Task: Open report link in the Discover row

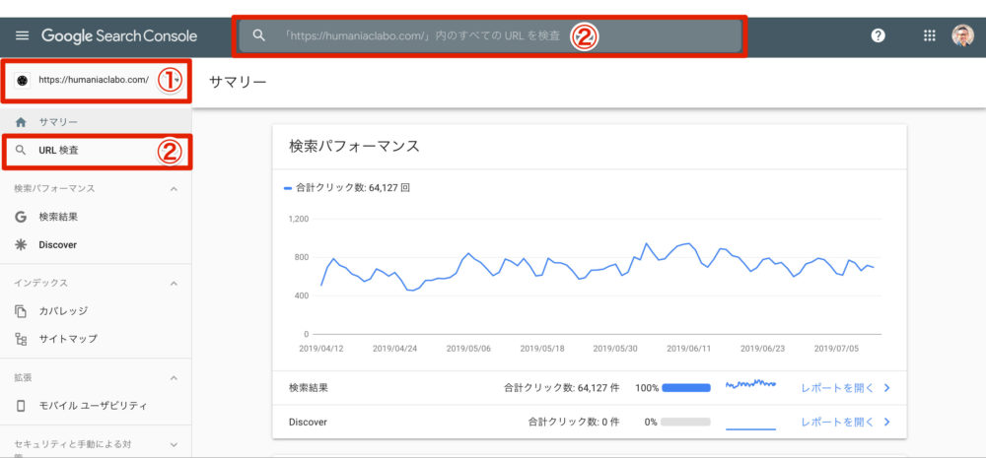Action: pos(837,423)
